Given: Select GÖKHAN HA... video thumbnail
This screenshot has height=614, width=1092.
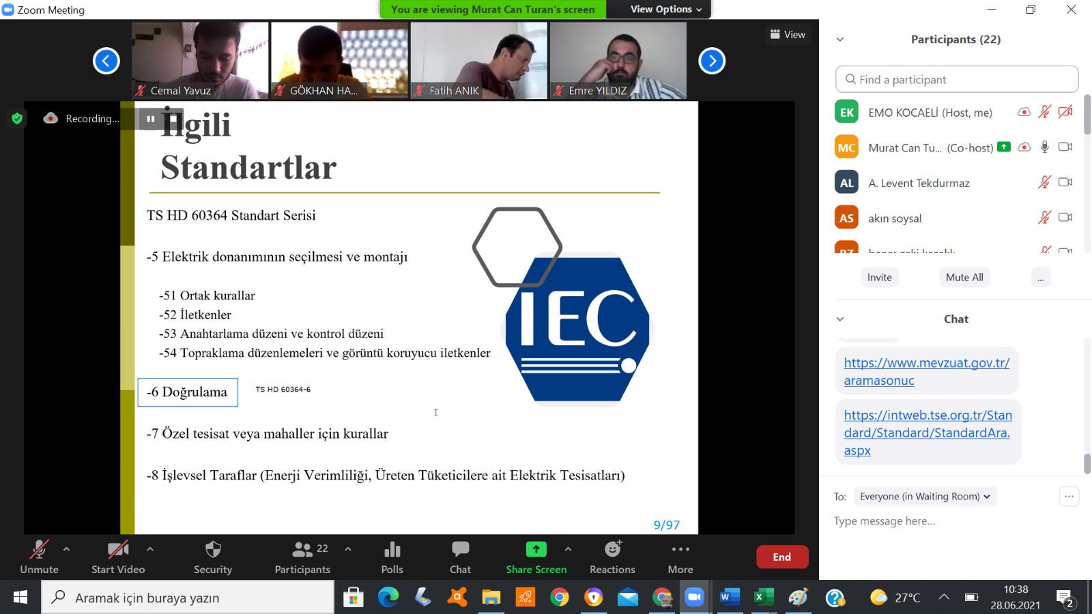Looking at the screenshot, I should click(x=339, y=60).
